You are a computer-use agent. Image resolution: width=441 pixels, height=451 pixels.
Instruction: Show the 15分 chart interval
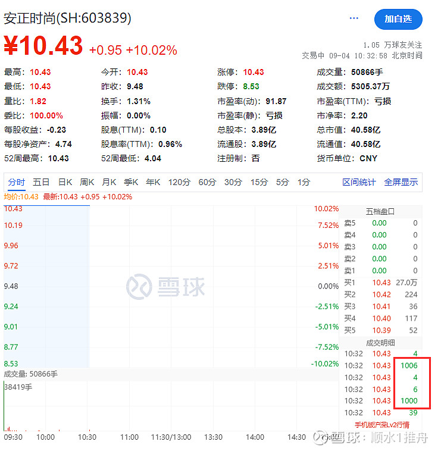[x=259, y=182]
